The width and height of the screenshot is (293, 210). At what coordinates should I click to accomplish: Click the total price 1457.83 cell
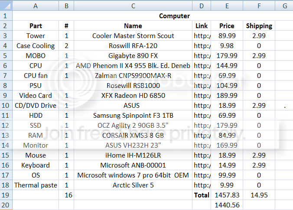227,195
